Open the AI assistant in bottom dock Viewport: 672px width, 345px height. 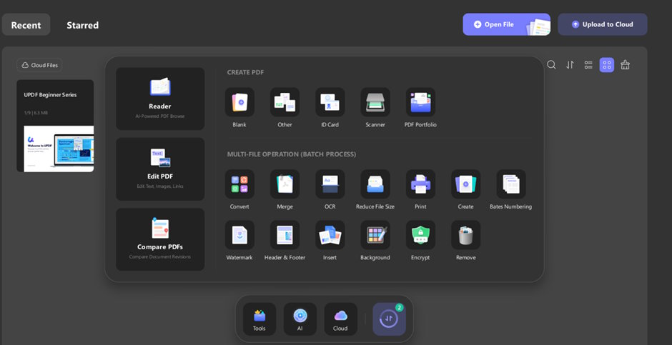point(300,319)
